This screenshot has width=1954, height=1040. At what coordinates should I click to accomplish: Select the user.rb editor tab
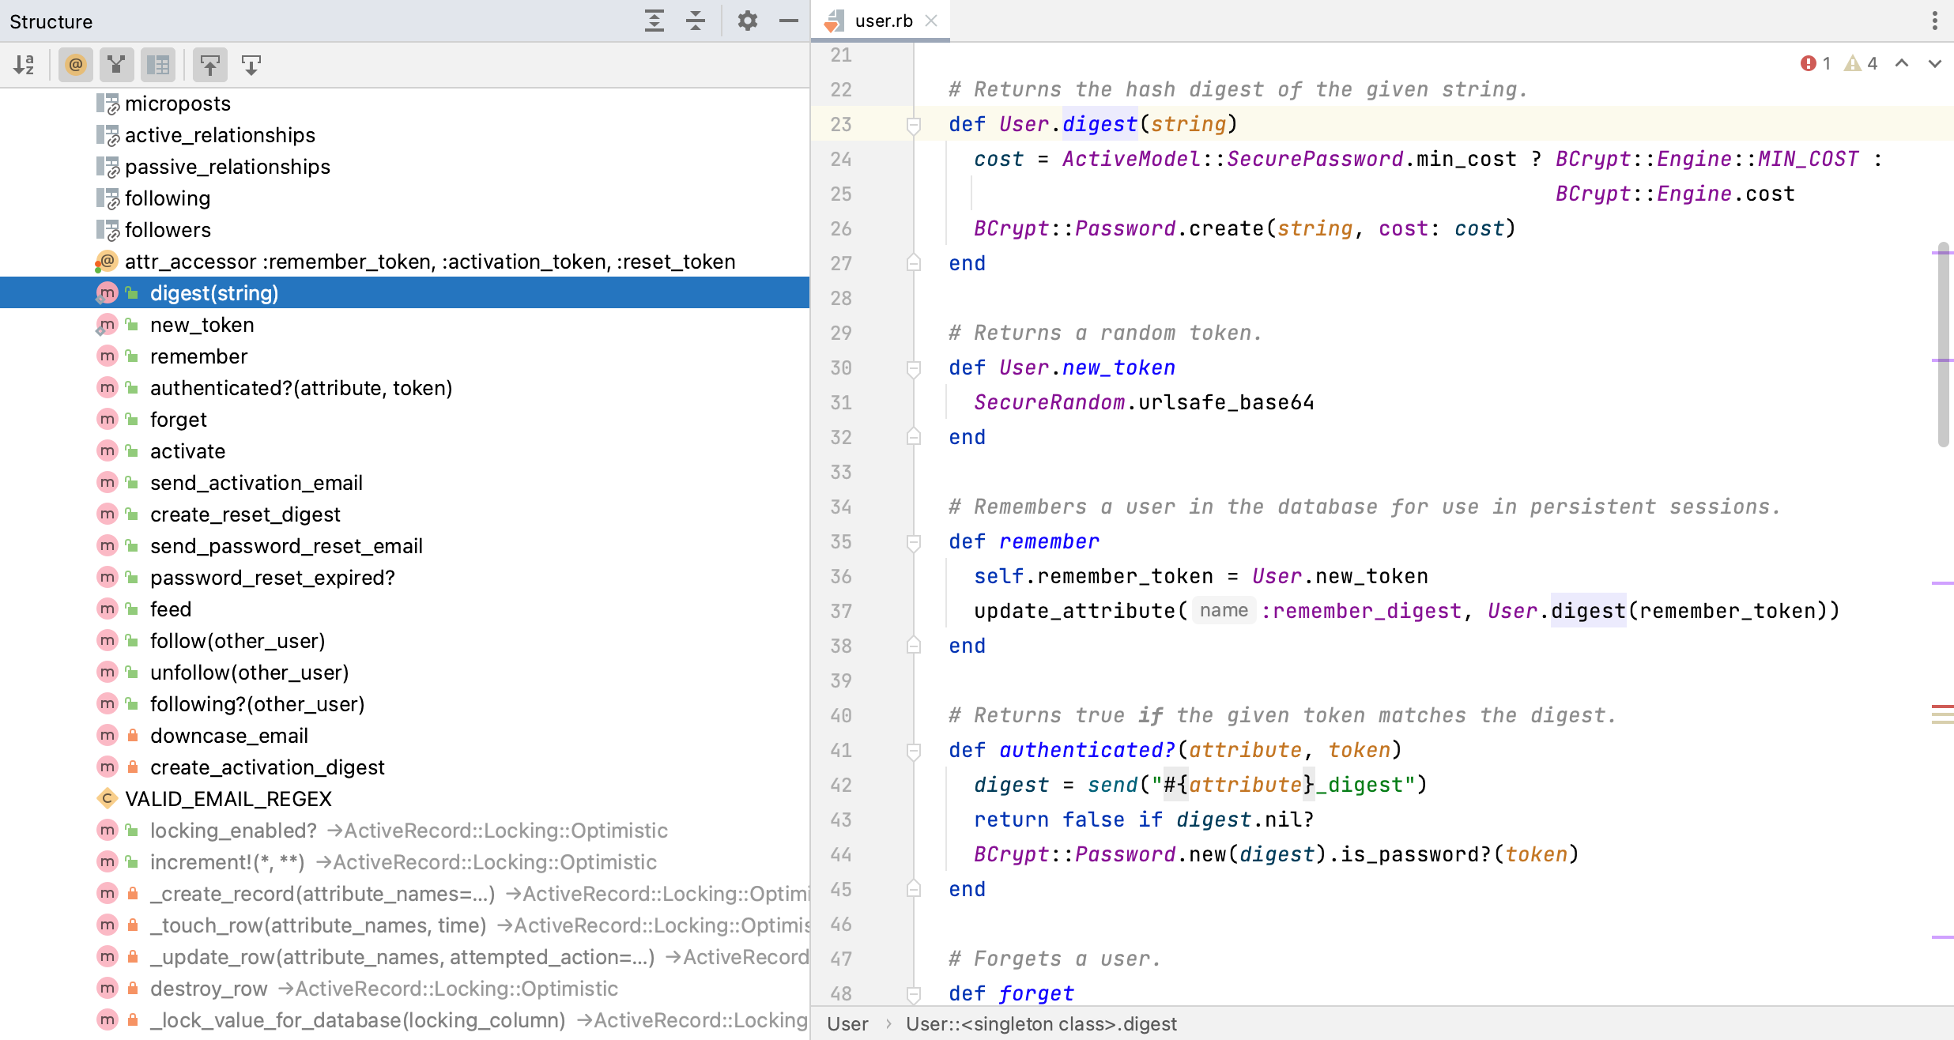(883, 21)
